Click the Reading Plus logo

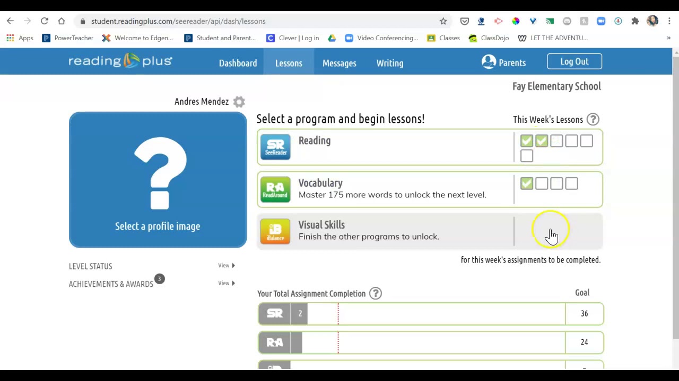120,61
